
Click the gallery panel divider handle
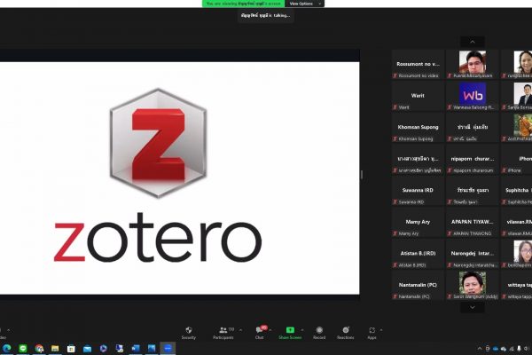(x=362, y=175)
